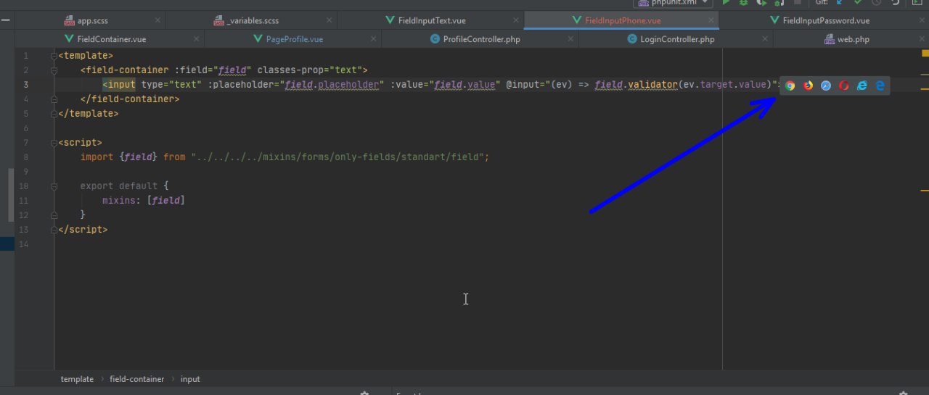Close the web.php tab
Viewport: 929px width, 395px height.
[x=922, y=39]
